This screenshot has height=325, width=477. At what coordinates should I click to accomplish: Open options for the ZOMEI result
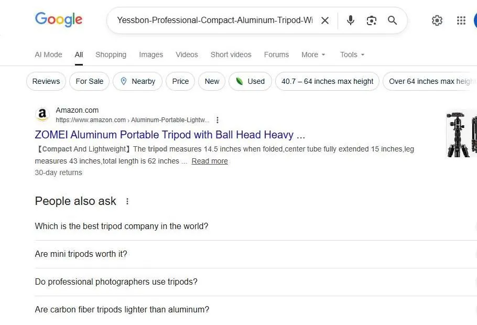coord(218,120)
